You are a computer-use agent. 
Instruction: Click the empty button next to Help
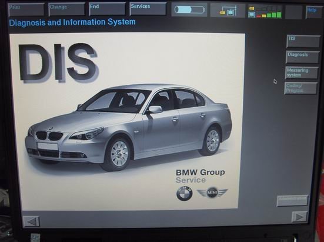coord(293,12)
